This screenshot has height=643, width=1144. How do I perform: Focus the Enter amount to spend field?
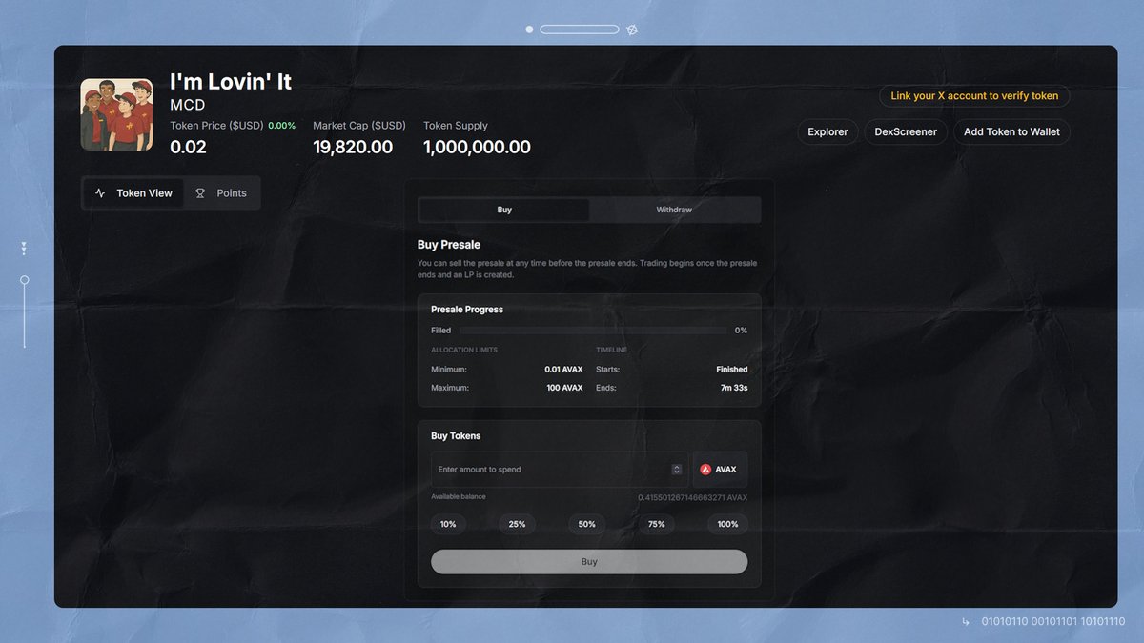pyautogui.click(x=560, y=470)
